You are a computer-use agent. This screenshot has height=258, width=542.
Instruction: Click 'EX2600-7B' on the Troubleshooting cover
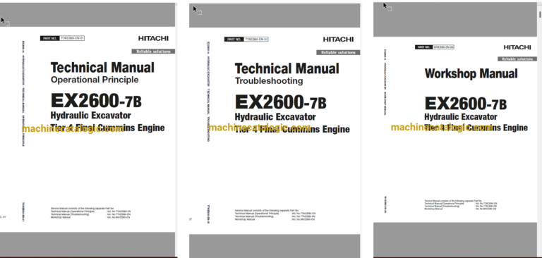click(x=280, y=103)
